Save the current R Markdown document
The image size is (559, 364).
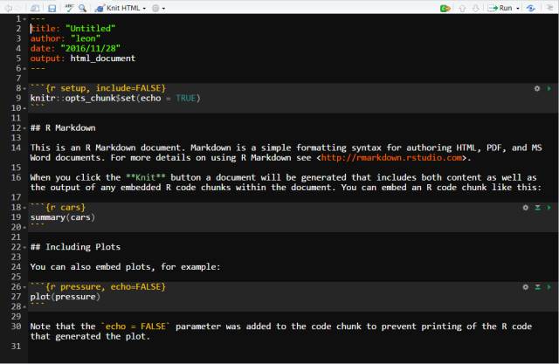(52, 8)
